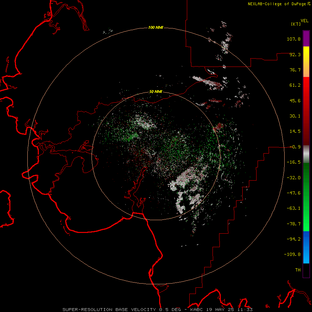Click the -16.5 velocity scale value
The image size is (312, 312).
[294, 162]
